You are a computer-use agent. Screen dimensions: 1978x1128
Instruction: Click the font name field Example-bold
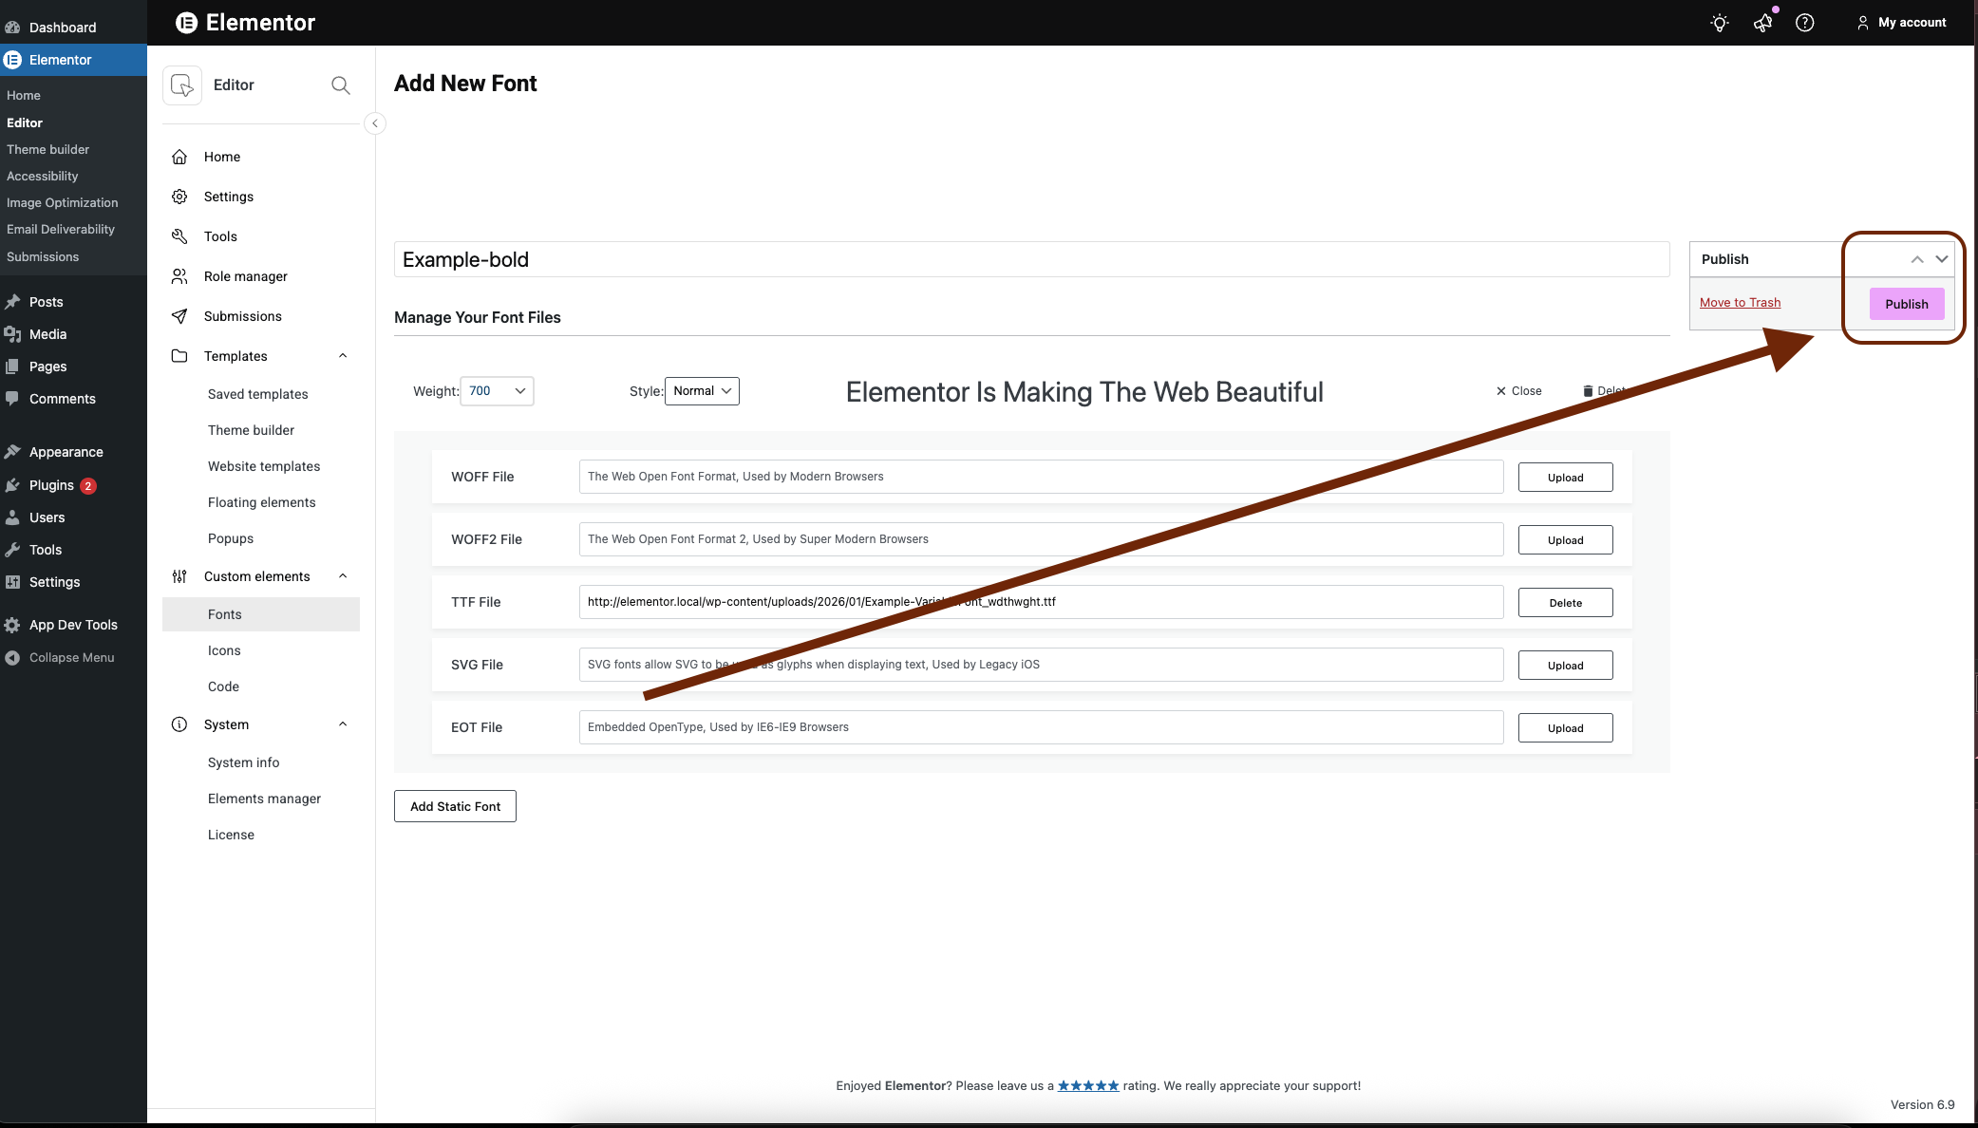(1031, 259)
